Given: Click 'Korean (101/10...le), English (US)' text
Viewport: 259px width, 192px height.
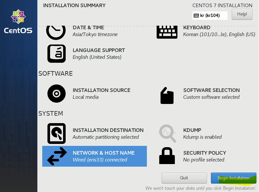Looking at the screenshot, I should click(219, 34).
